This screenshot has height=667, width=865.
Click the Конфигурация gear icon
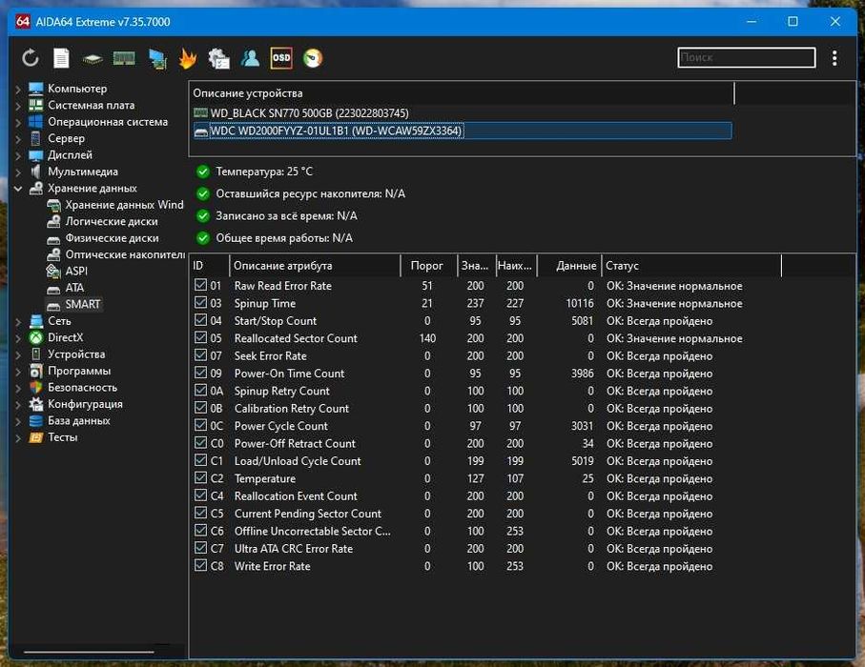[36, 404]
